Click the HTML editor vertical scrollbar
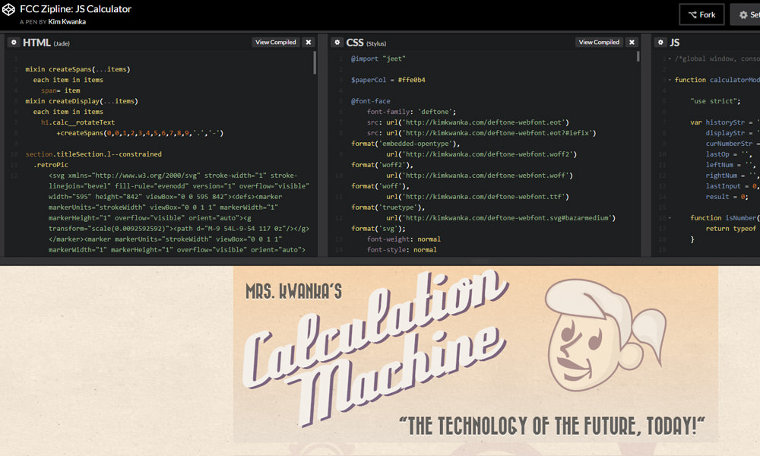Screen dimensions: 760x456 click(315, 63)
